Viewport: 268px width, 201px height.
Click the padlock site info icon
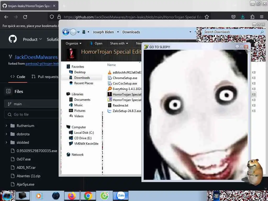pyautogui.click(x=59, y=17)
